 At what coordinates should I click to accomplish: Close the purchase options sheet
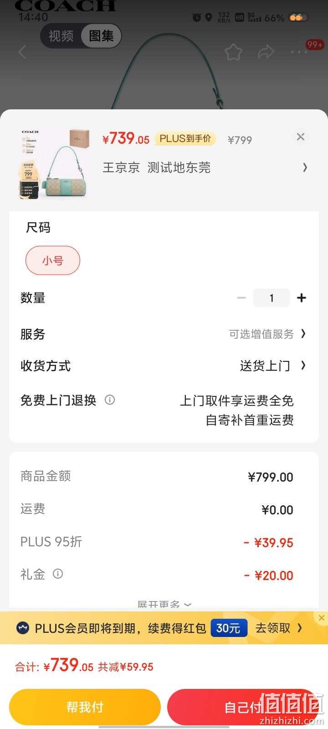coord(301,137)
